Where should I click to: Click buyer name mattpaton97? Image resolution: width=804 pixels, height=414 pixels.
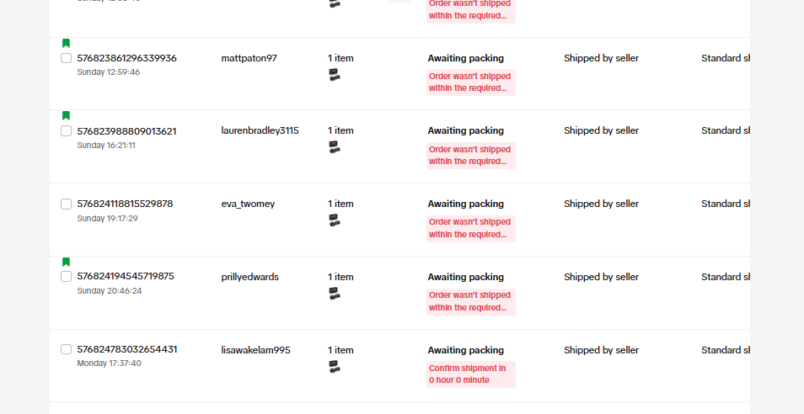[x=249, y=58]
